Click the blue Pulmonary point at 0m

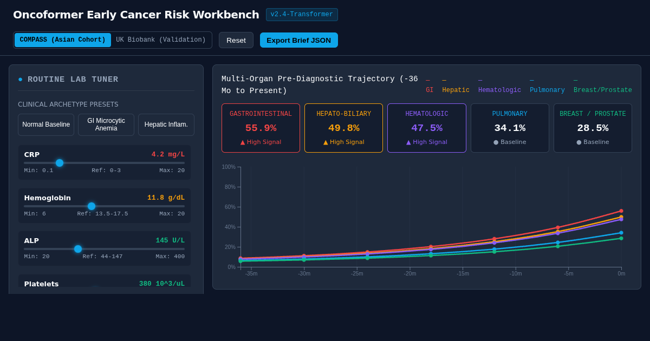[x=621, y=233]
